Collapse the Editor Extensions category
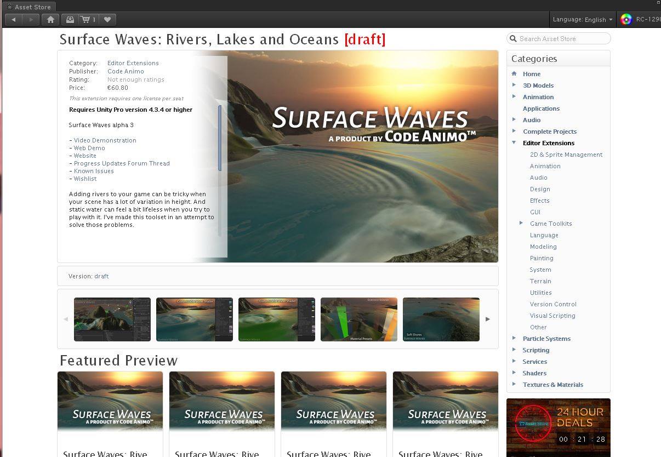 click(514, 142)
